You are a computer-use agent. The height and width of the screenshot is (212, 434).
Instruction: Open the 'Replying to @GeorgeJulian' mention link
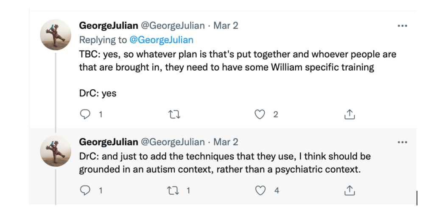pyautogui.click(x=161, y=40)
